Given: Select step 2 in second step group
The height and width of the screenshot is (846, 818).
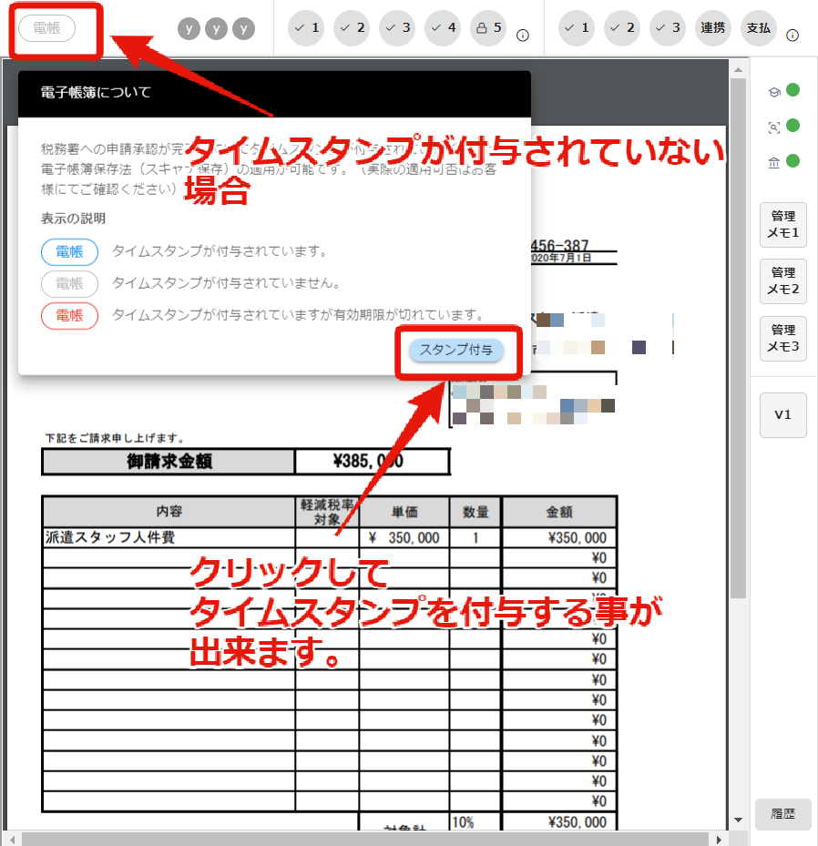Looking at the screenshot, I should coord(621,28).
